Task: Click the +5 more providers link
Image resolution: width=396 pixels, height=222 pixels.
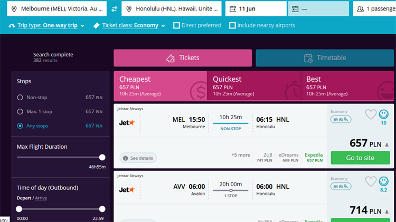Action: (x=241, y=155)
